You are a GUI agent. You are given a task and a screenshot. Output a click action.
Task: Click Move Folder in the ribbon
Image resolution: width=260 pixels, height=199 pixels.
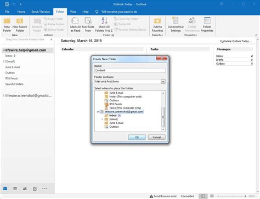(x=54, y=24)
